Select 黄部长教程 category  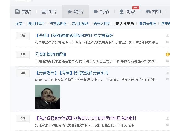click(147, 24)
